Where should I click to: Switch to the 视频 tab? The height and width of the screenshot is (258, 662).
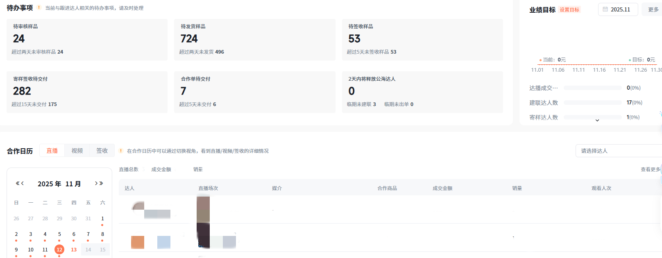(x=77, y=151)
